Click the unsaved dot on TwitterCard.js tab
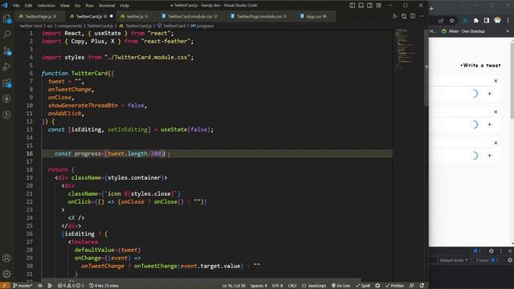This screenshot has height=289, width=514. [112, 16]
